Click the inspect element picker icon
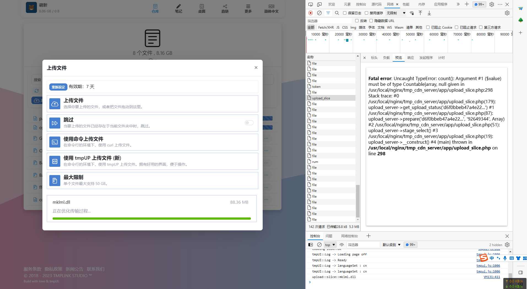The width and height of the screenshot is (527, 289). (311, 4)
